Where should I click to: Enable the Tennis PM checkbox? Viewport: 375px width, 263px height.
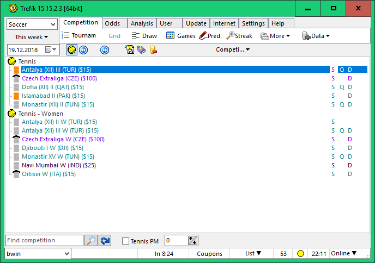point(126,241)
